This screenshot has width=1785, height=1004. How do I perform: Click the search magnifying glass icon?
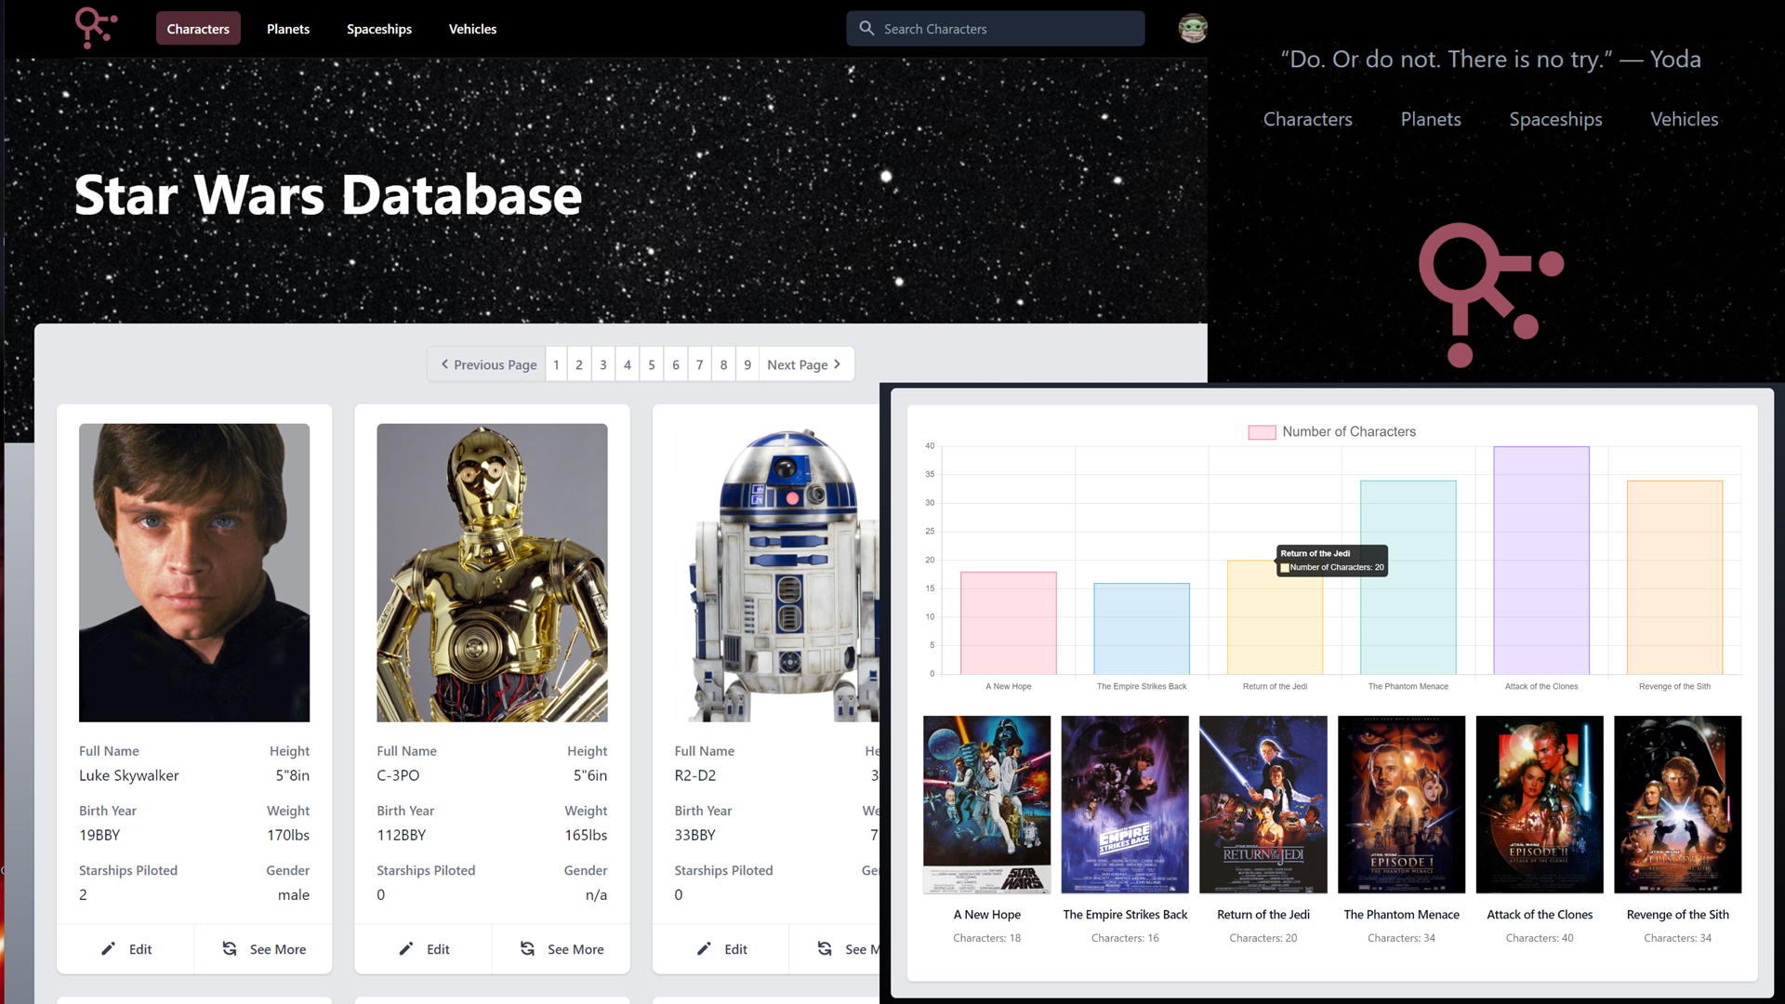866,29
